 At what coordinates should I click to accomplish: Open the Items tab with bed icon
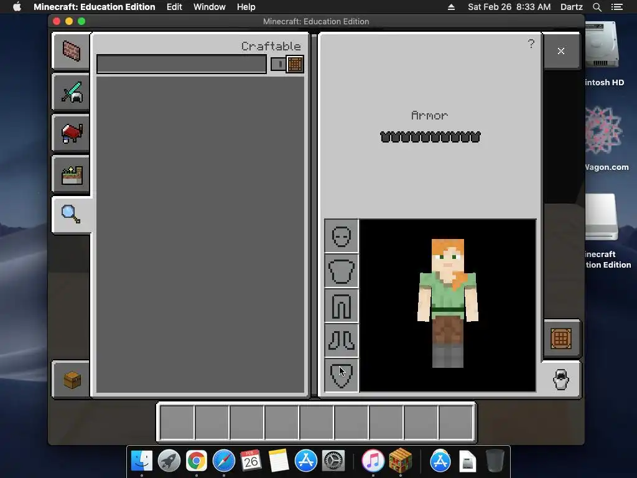[x=71, y=133]
